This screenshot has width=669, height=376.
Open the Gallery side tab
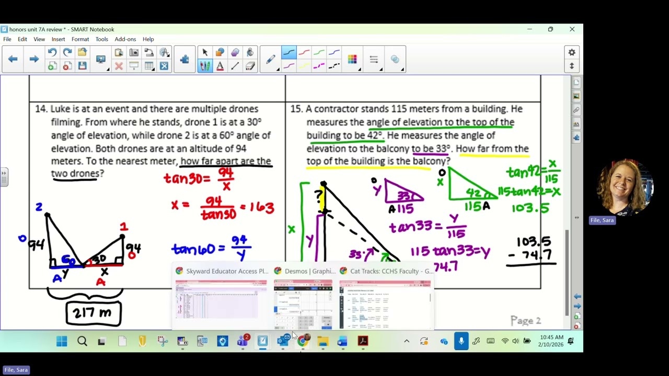[x=576, y=96]
